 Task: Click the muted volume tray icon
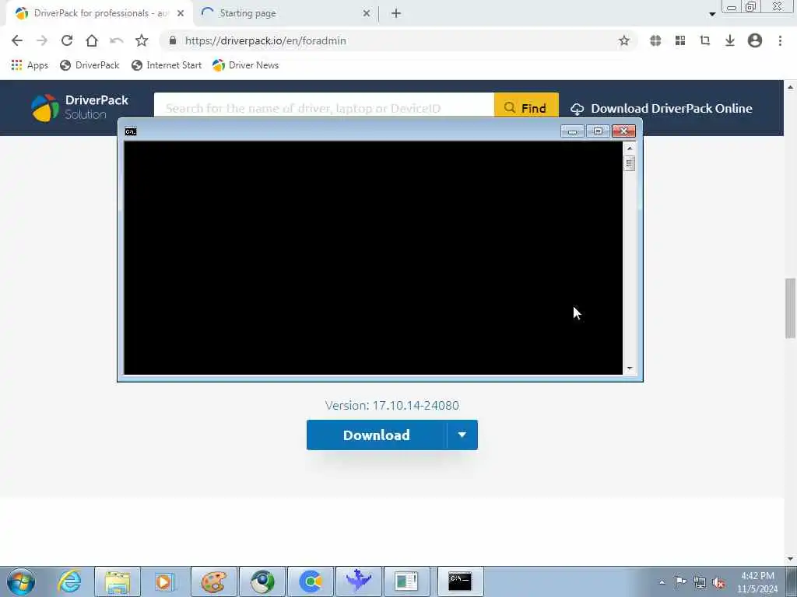tap(718, 583)
